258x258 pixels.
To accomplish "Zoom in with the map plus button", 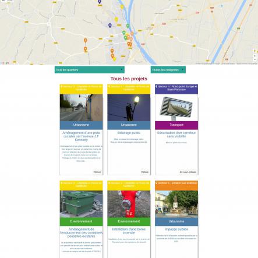I will pos(255,56).
